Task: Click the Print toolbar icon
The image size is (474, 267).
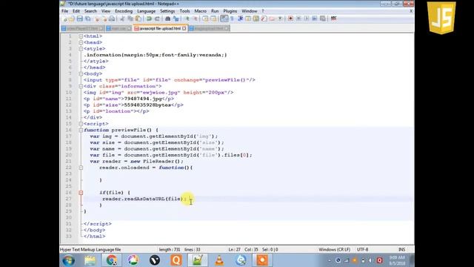Action: coord(112,19)
